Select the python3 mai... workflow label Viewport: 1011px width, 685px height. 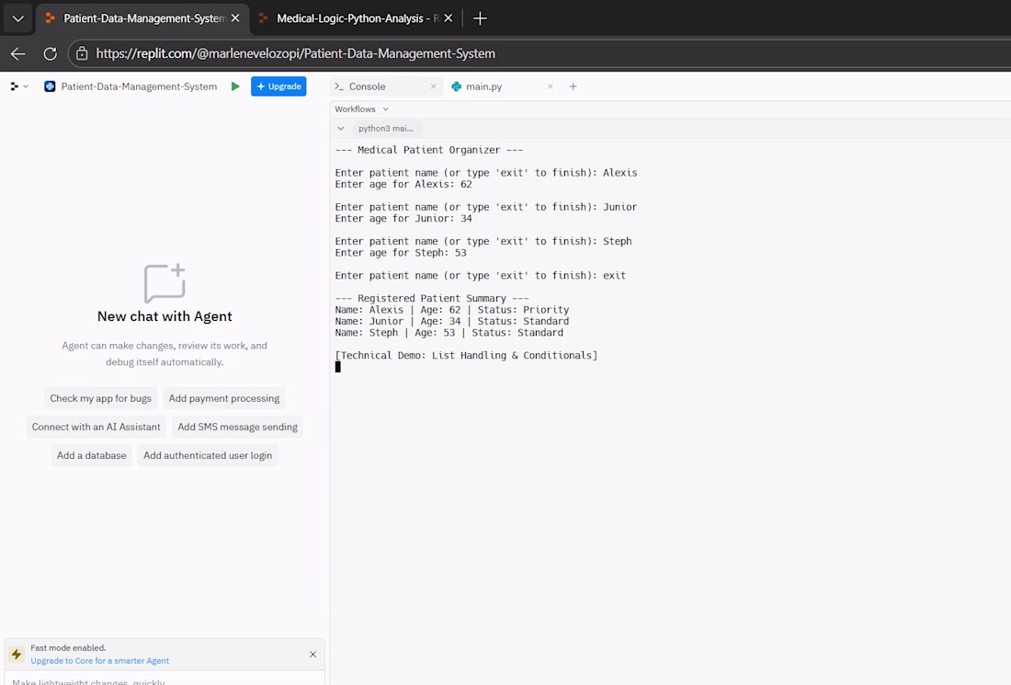pos(386,129)
